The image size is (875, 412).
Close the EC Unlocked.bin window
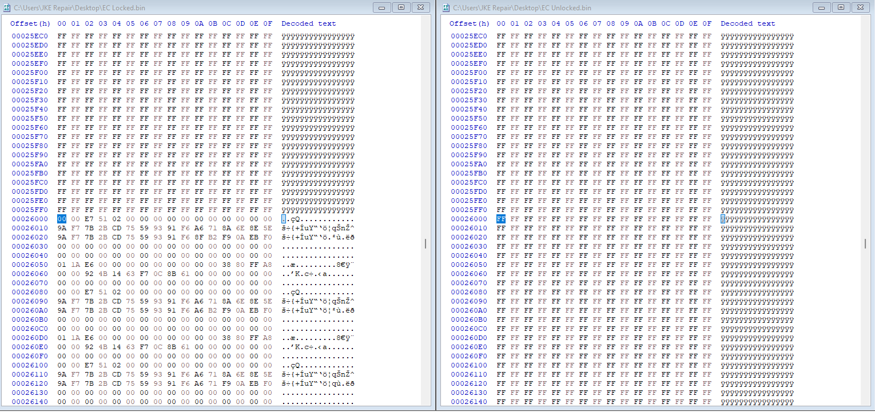click(860, 7)
